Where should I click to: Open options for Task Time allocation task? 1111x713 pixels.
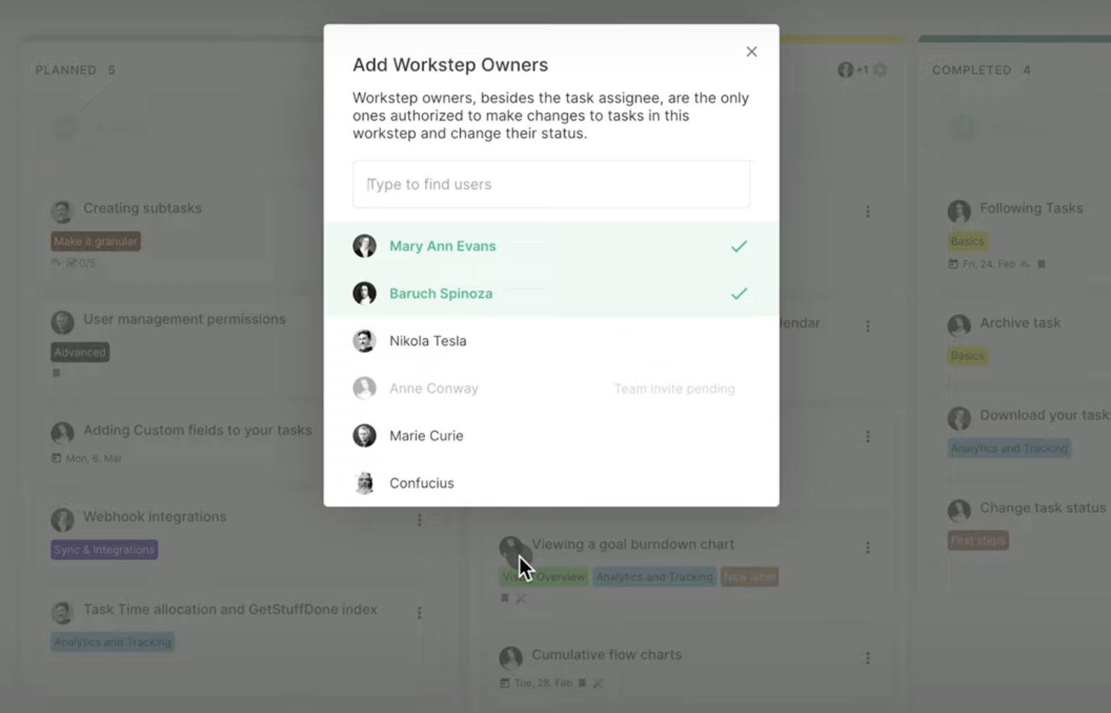pyautogui.click(x=419, y=613)
